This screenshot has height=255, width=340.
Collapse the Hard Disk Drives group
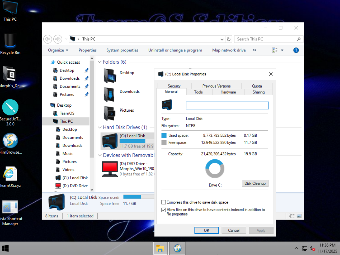click(x=100, y=127)
